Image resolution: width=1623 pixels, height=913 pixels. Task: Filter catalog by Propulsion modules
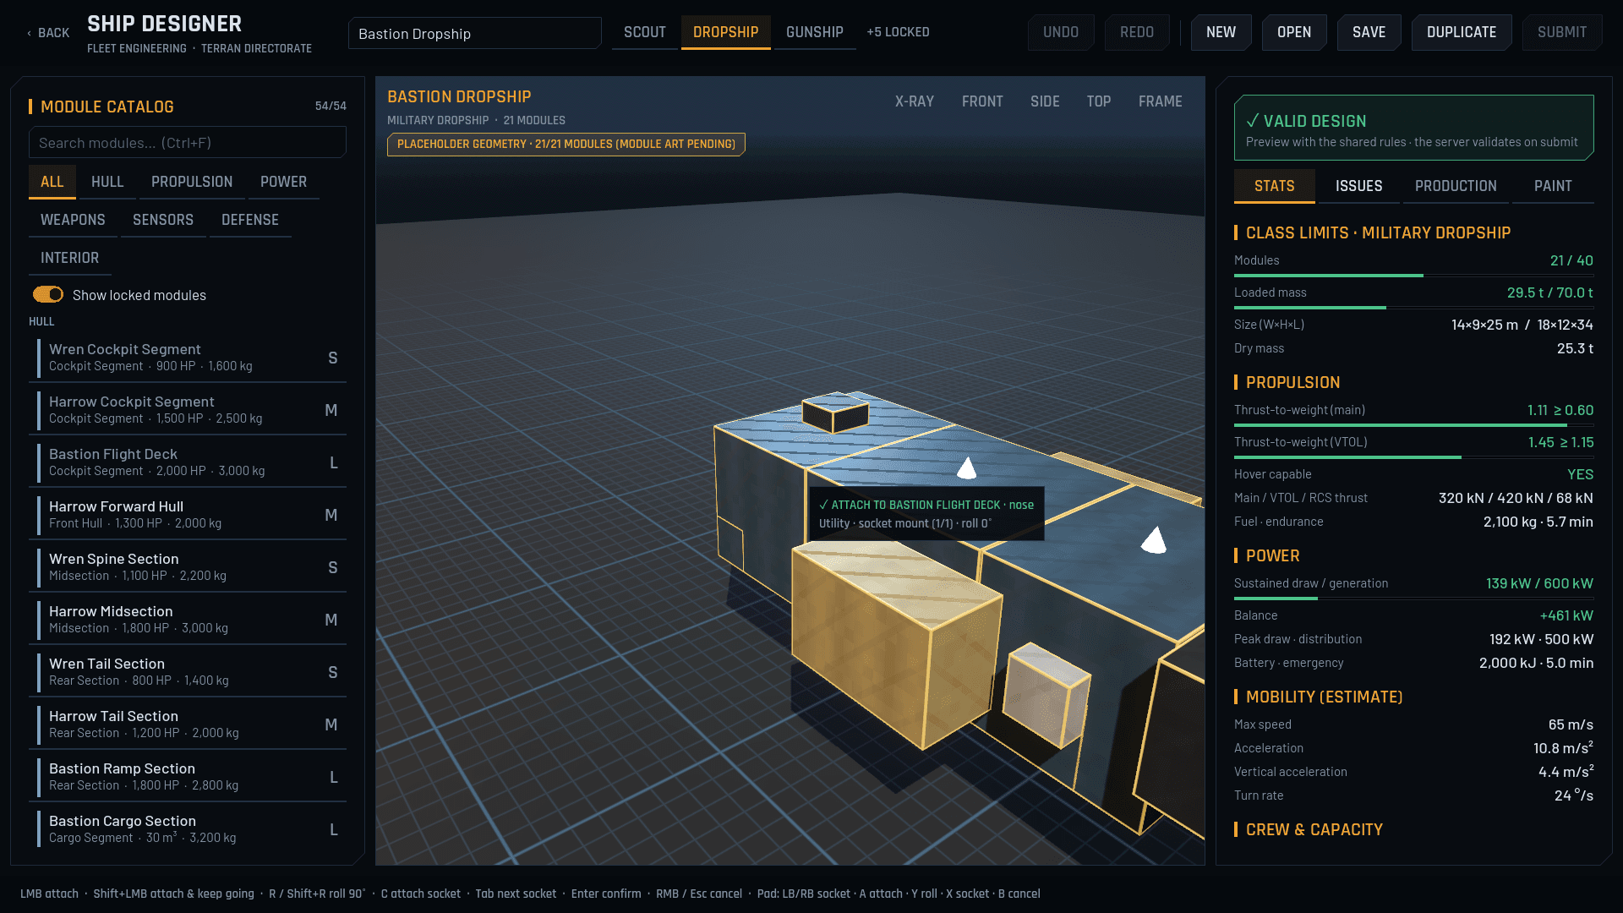click(192, 182)
